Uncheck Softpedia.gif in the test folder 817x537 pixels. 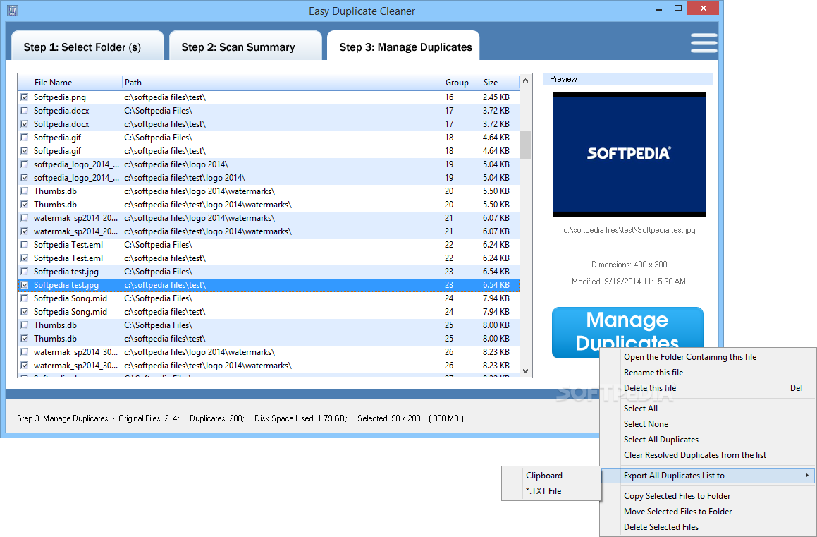(25, 151)
